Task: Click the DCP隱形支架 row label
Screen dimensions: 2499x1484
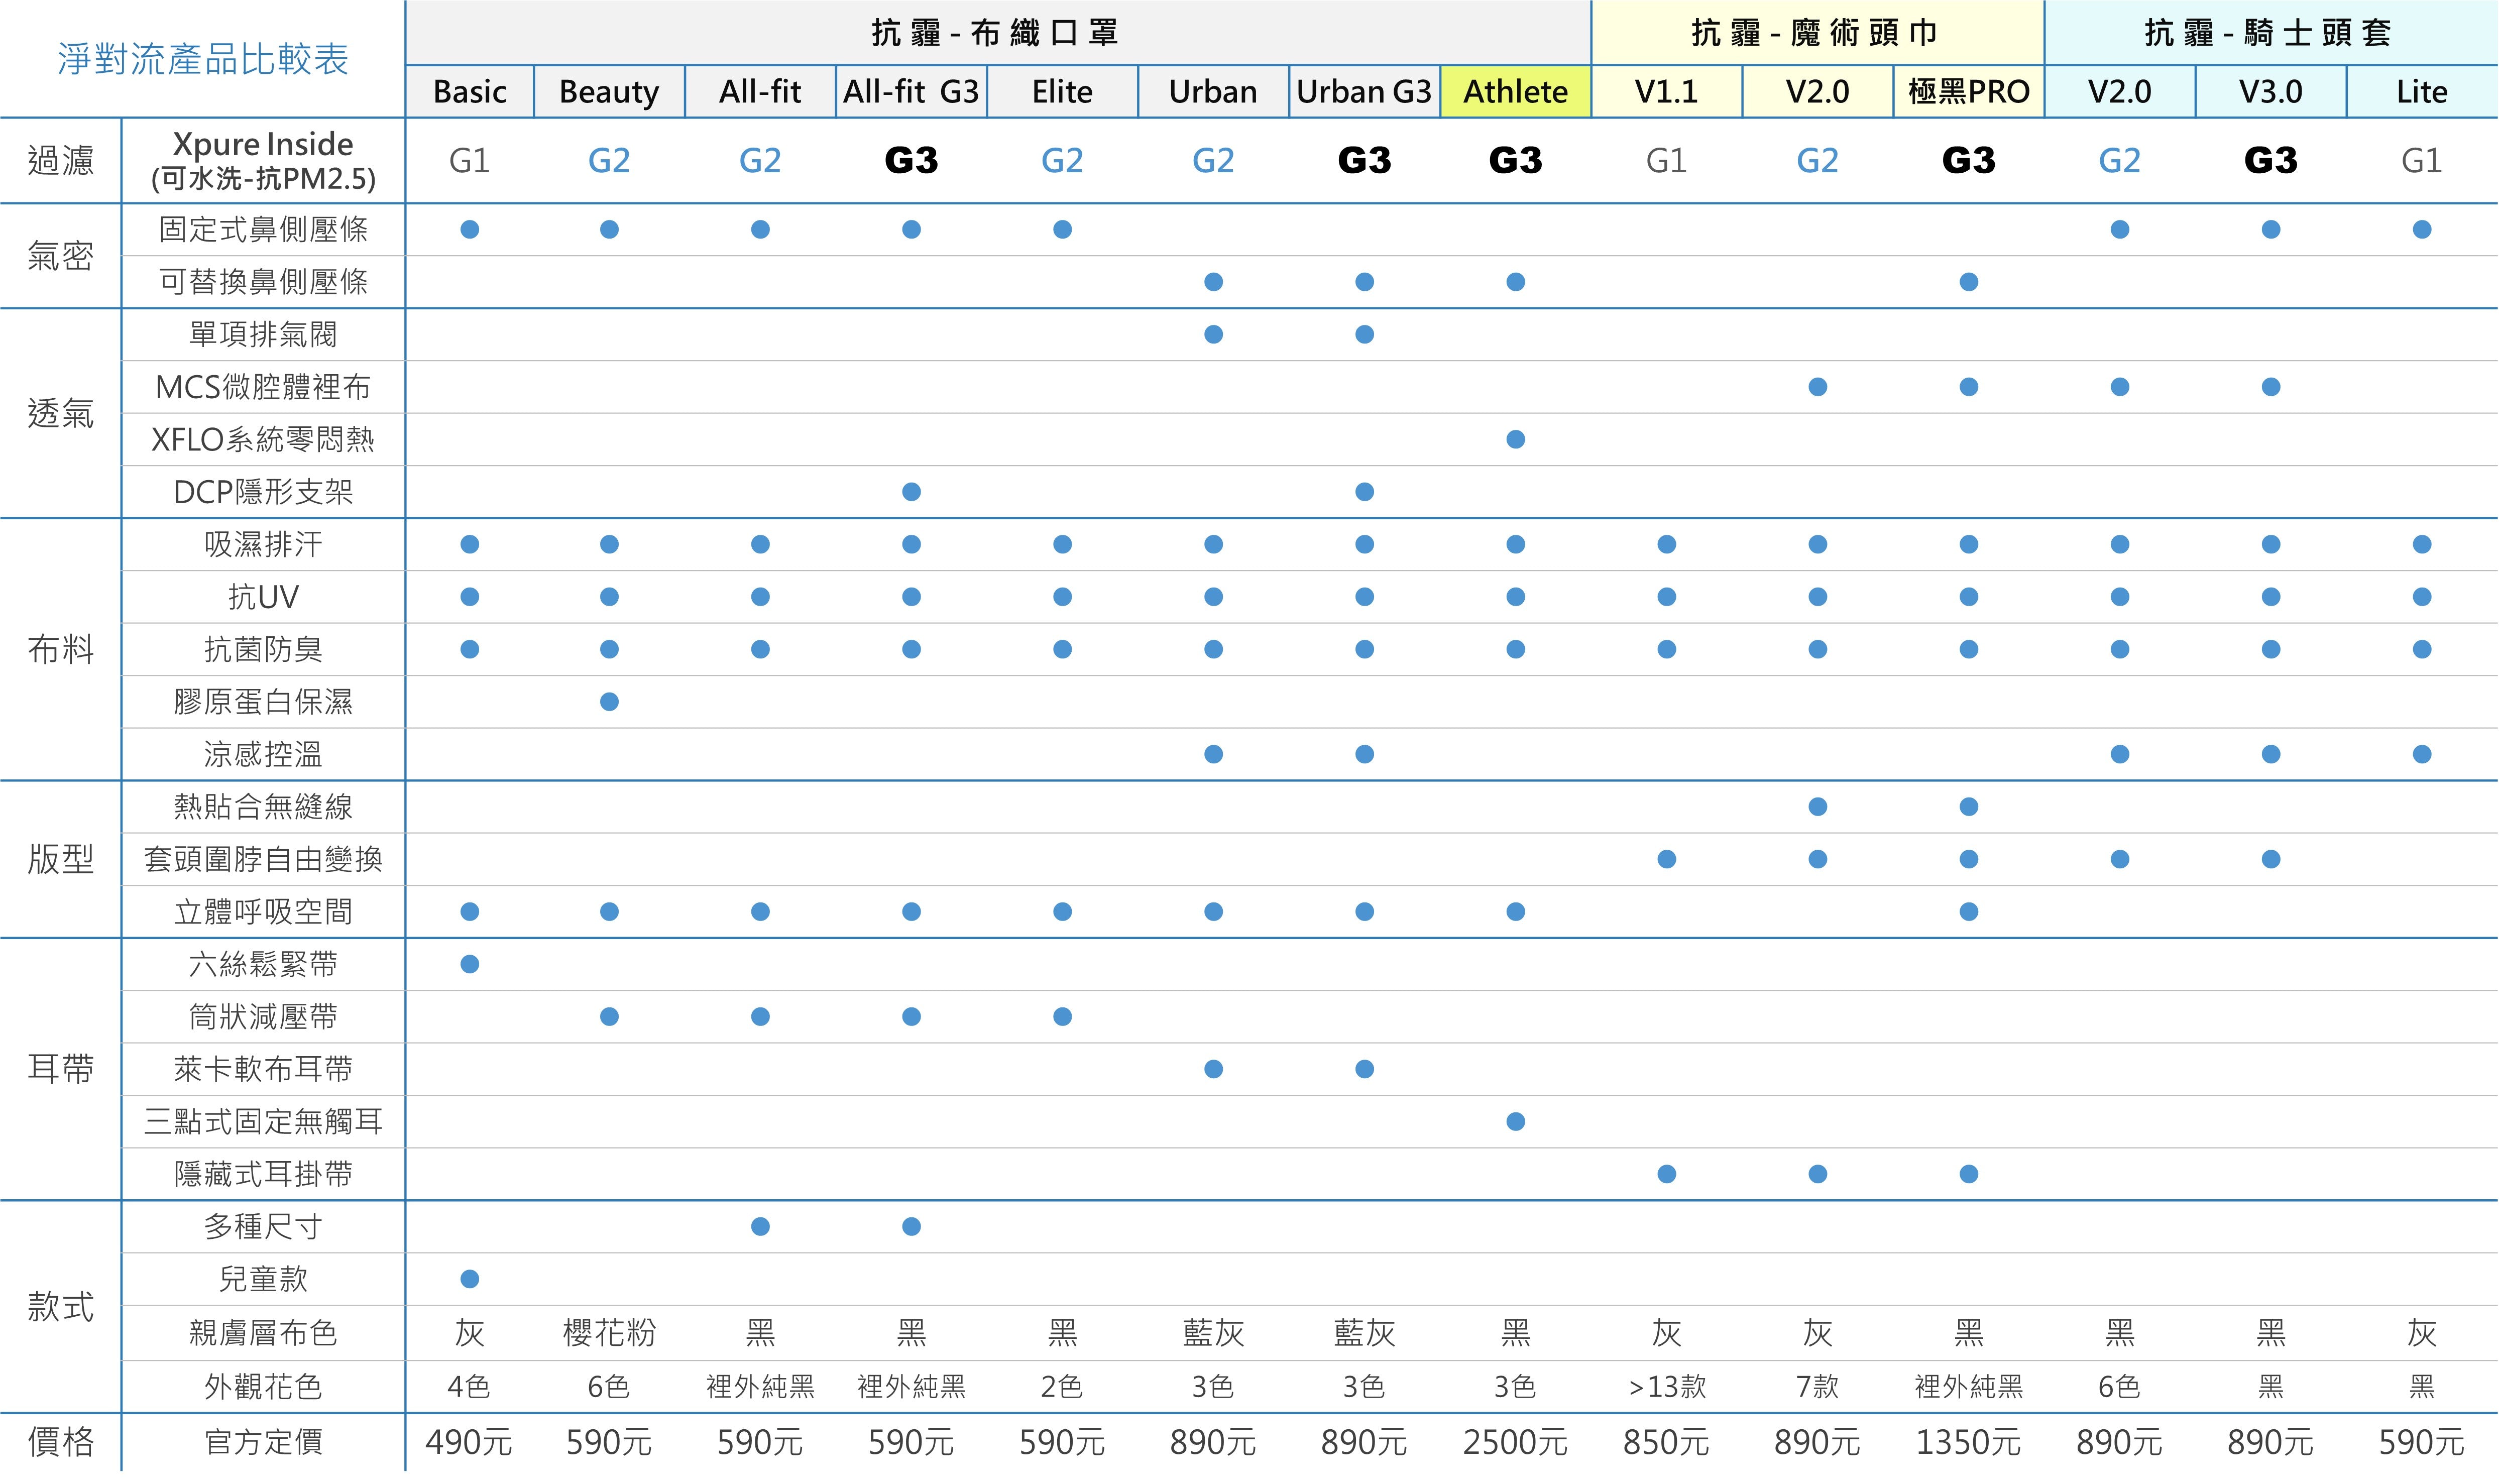Action: tap(263, 492)
